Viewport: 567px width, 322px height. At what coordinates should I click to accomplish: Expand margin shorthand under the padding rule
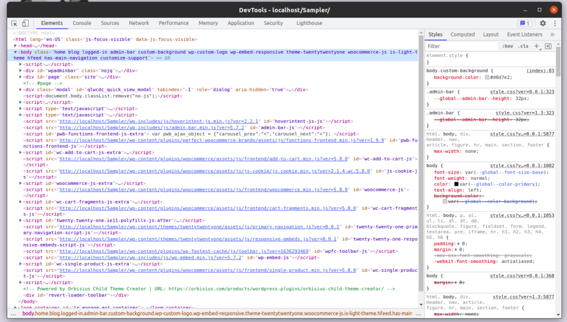[456, 250]
